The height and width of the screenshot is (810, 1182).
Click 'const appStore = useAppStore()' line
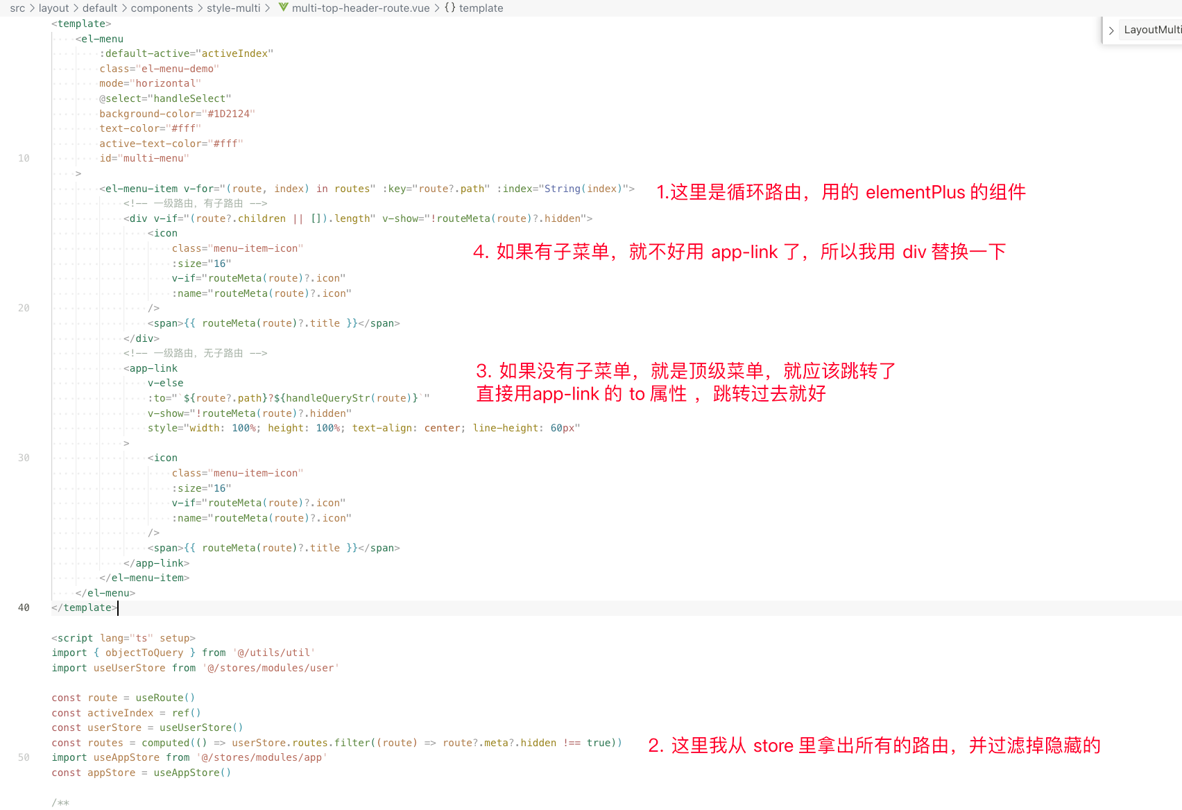point(142,773)
